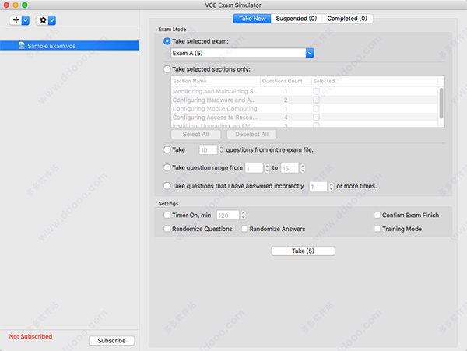
Task: Click the gear settings icon
Action: [43, 20]
